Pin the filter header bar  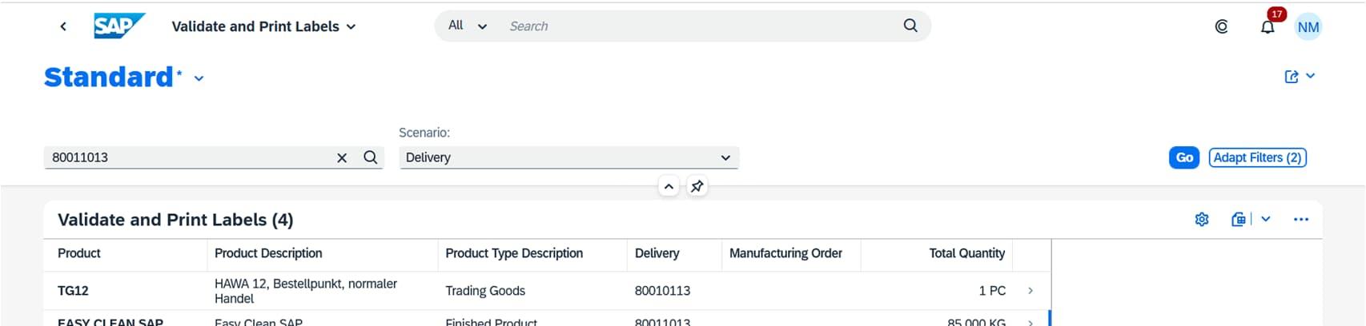click(697, 186)
